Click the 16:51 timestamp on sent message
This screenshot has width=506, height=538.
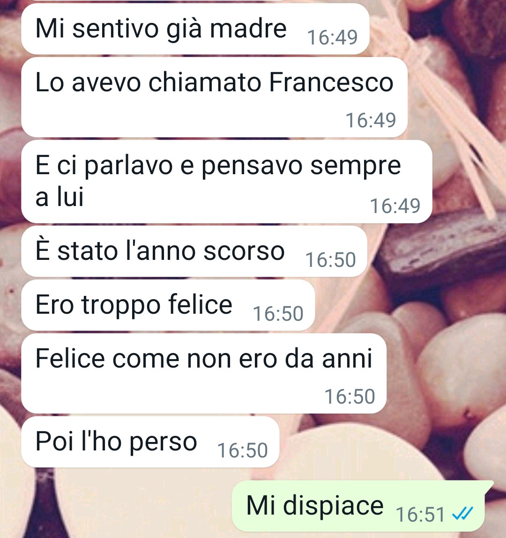tap(420, 515)
